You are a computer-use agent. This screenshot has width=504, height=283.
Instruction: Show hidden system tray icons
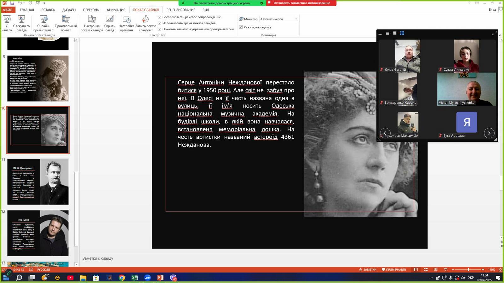[432, 278]
